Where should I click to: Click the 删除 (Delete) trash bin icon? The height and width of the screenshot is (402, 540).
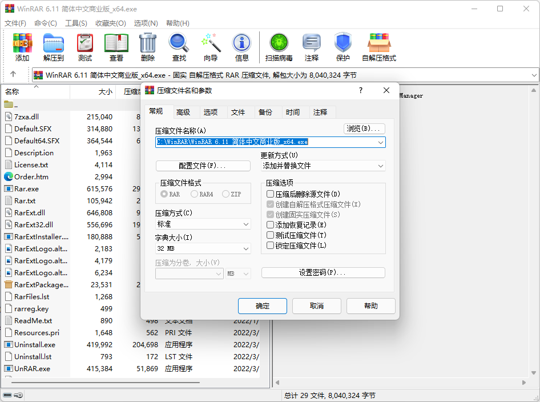(x=148, y=47)
